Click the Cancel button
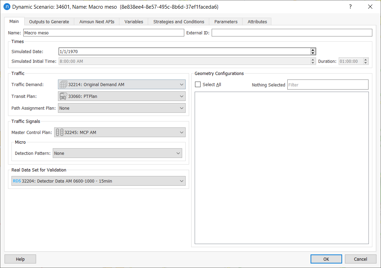Image resolution: width=381 pixels, height=268 pixels. coord(360,259)
